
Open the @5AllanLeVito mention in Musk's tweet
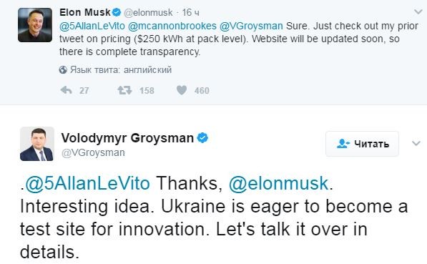coord(92,26)
